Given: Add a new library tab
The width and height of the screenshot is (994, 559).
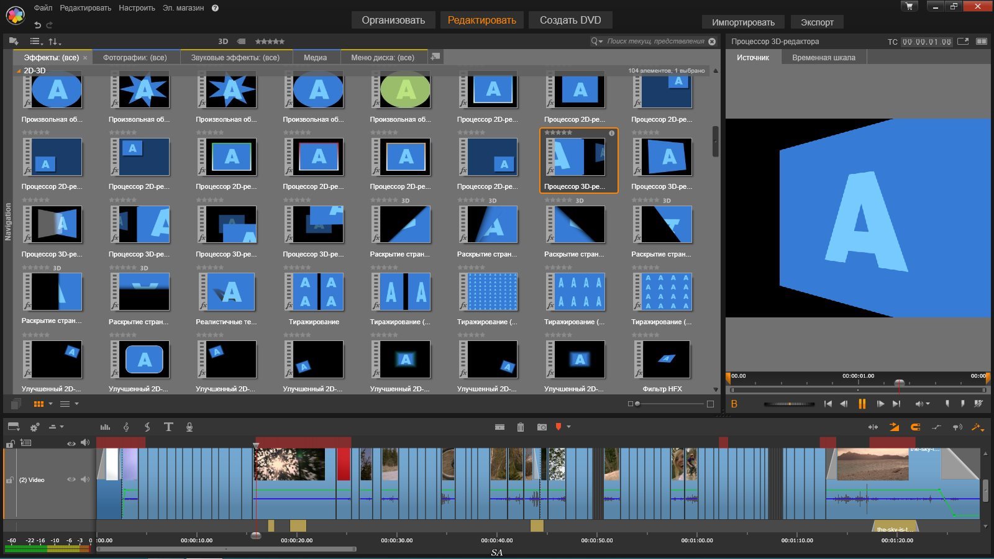Looking at the screenshot, I should tap(435, 57).
